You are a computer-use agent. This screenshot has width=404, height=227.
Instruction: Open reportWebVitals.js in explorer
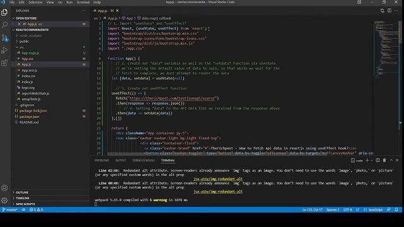pyautogui.click(x=35, y=93)
